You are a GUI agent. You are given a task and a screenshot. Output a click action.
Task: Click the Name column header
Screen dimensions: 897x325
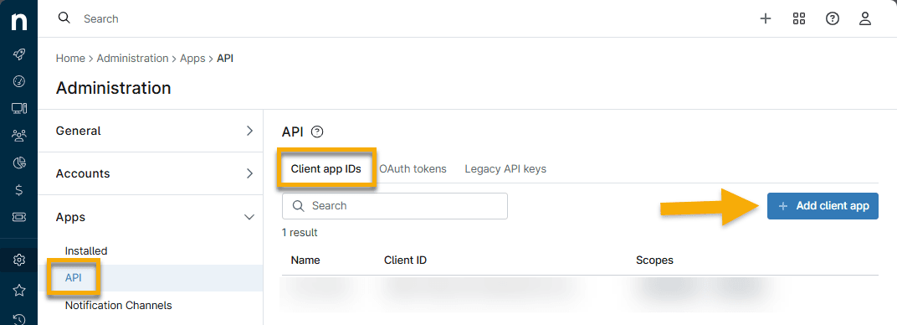click(305, 261)
